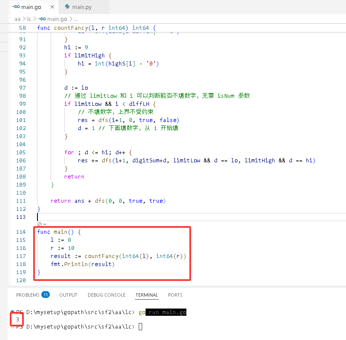This screenshot has height=340, width=346.
Task: Click line number 114 in gutter
Action: click(x=21, y=232)
